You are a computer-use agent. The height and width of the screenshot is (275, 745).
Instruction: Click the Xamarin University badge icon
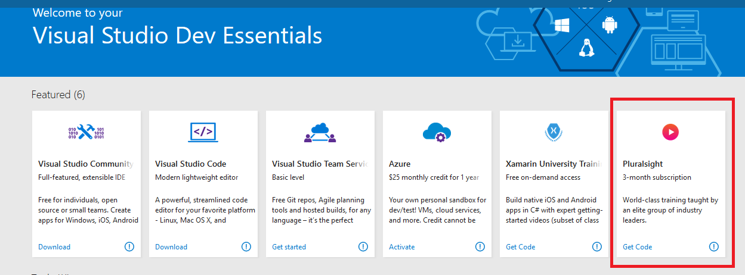[554, 132]
